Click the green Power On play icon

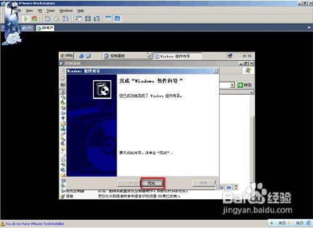(26, 19)
